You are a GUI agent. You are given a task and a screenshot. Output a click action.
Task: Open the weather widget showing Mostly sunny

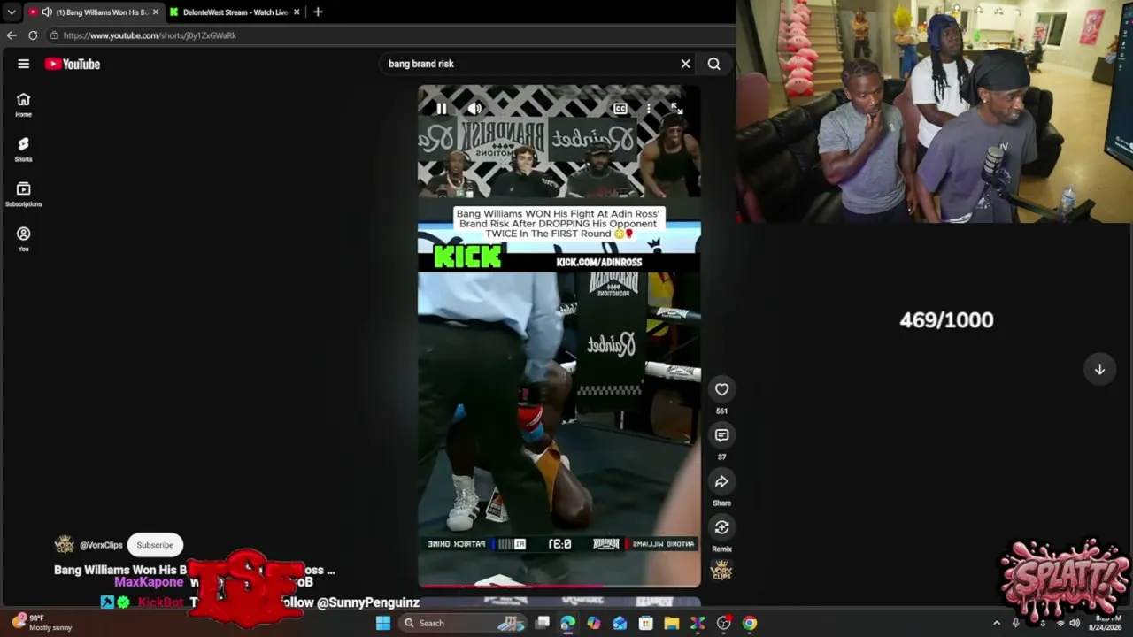[42, 623]
